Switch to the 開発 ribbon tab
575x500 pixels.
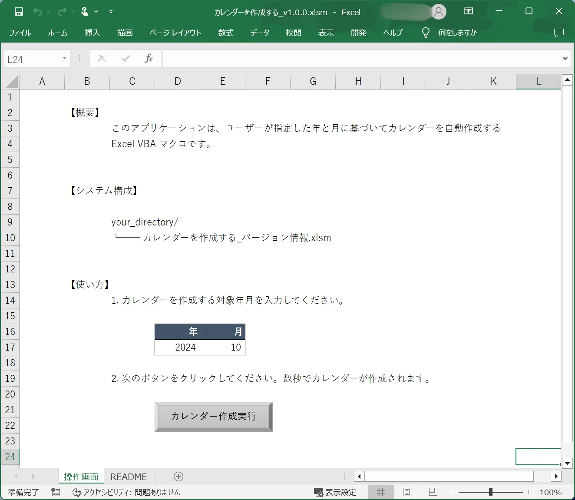(x=359, y=33)
